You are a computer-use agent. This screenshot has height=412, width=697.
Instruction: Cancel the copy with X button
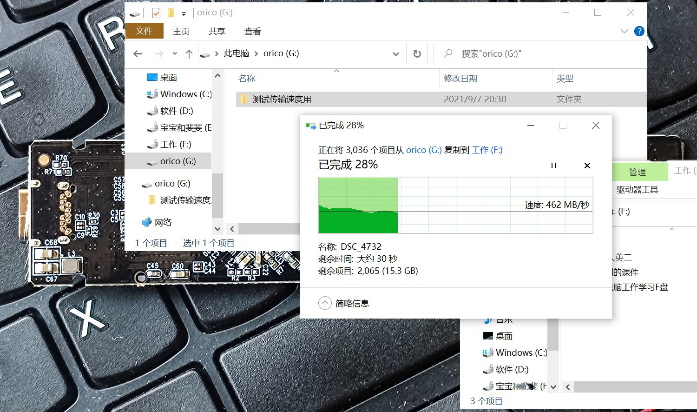587,166
